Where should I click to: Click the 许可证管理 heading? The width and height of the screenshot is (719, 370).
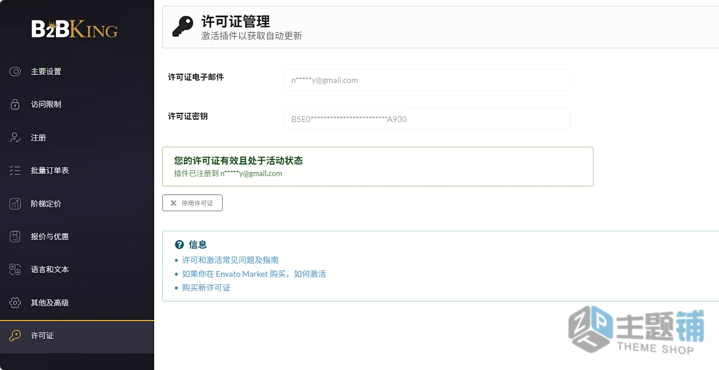[236, 22]
